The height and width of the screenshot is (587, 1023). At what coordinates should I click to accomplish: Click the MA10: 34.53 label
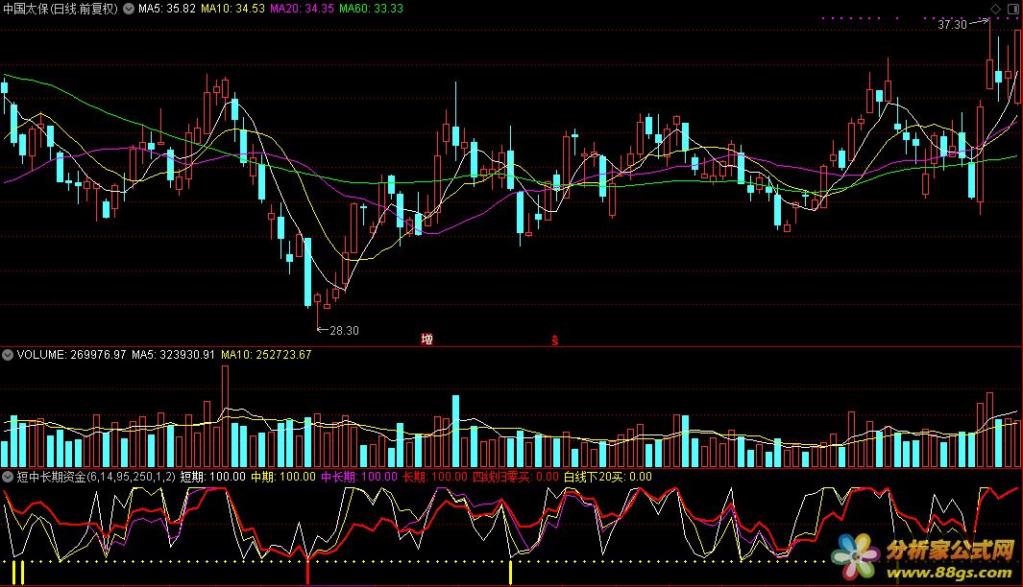coord(232,9)
